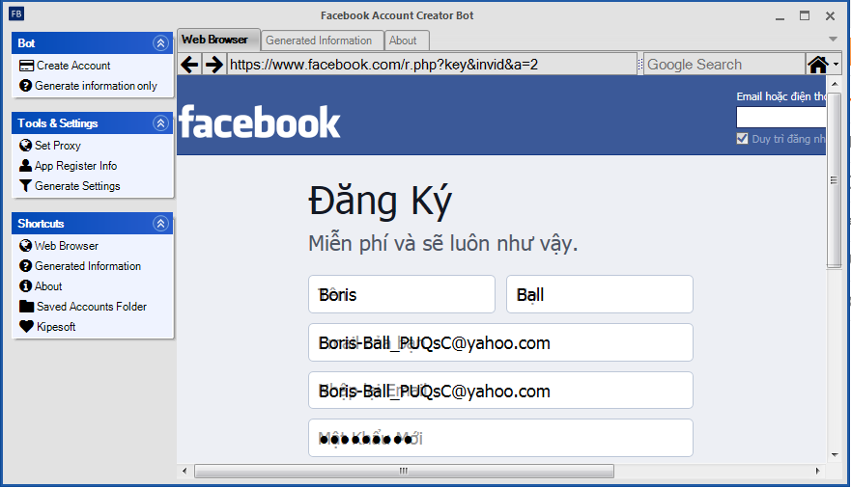Viewport: 851px width, 487px height.
Task: Click the Bot panel header title
Action: (26, 43)
